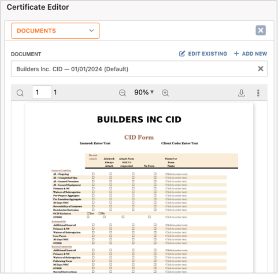Image resolution: width=278 pixels, height=274 pixels.
Task: Click the page number input field
Action: click(42, 92)
